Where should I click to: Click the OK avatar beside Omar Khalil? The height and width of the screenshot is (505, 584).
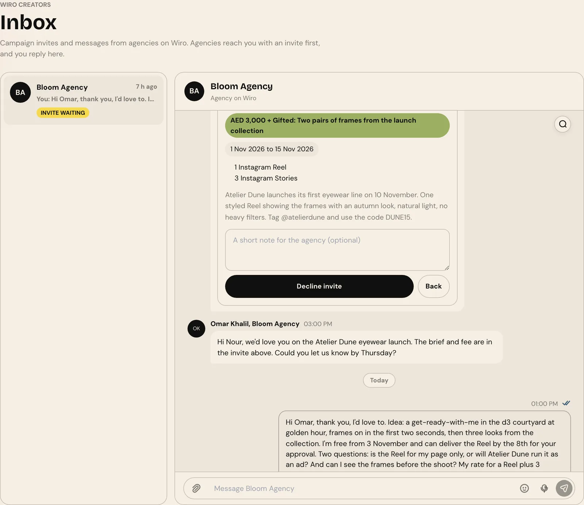coord(196,329)
